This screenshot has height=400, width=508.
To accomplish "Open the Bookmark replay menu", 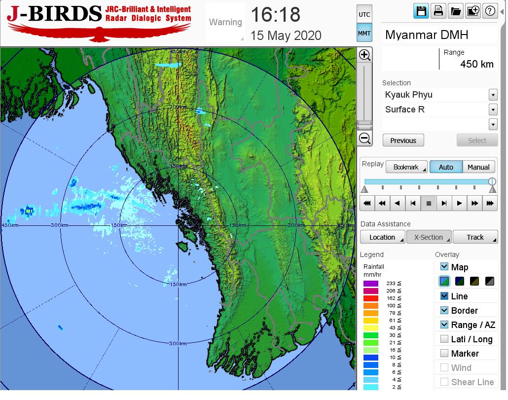I will pyautogui.click(x=406, y=167).
